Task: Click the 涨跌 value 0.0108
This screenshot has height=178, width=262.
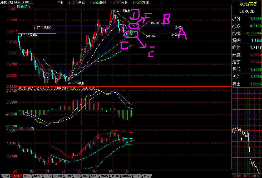Action: pyautogui.click(x=256, y=26)
